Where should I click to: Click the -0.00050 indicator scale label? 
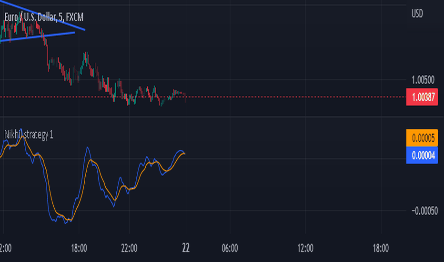pos(424,211)
